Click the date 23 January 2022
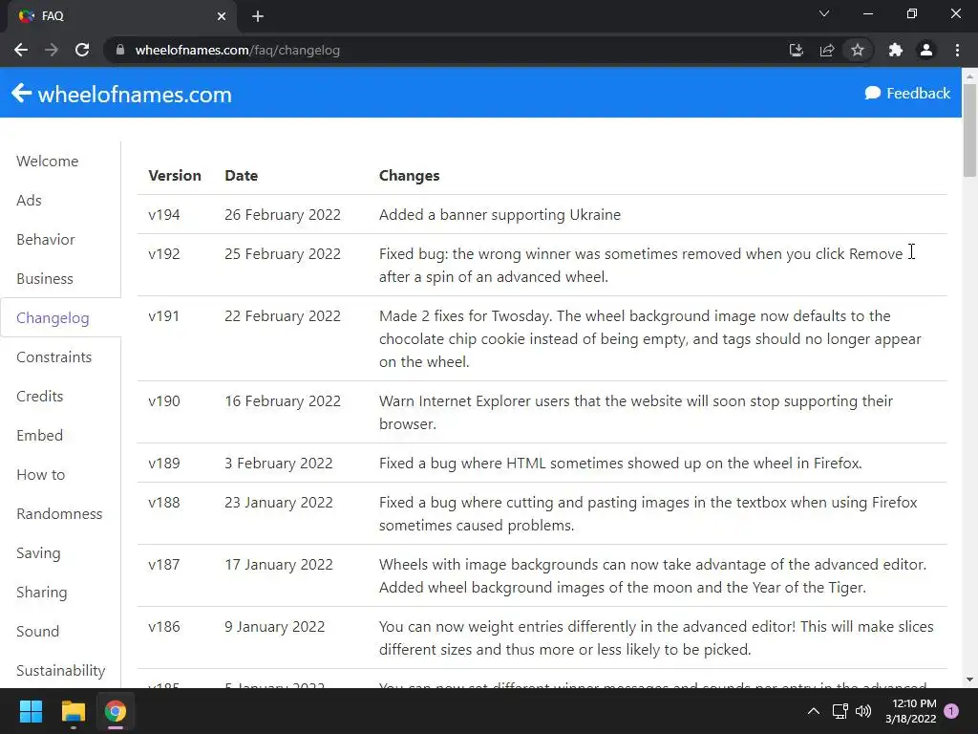 279,503
